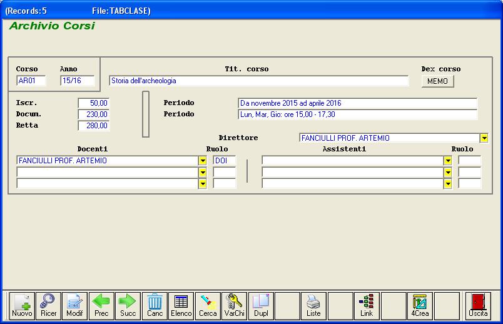Screen dimensions: 503x324
Task: Click the File:TABCLASE title text
Action: [x=121, y=11]
